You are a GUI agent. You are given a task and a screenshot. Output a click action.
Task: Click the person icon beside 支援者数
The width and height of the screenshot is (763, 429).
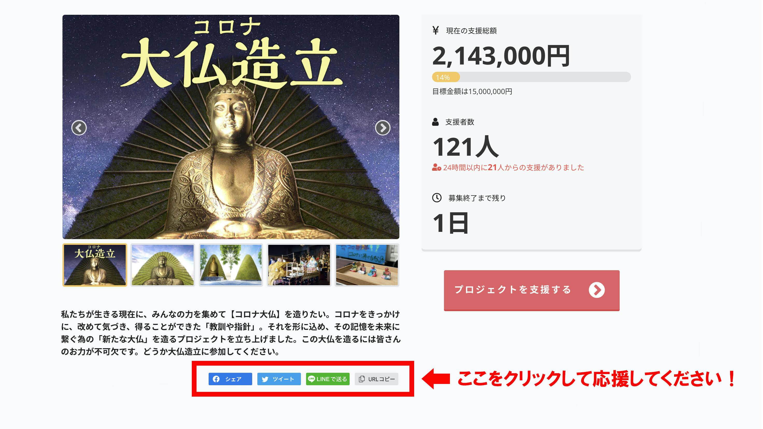tap(435, 122)
